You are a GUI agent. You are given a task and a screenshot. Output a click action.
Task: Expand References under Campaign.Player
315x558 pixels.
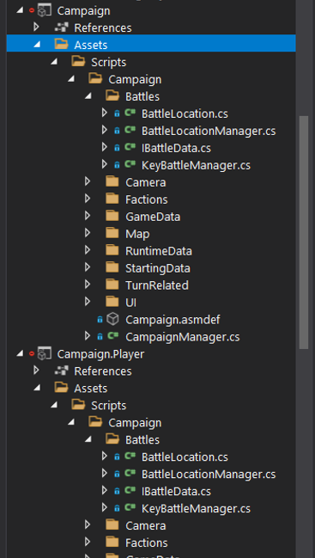coord(36,371)
